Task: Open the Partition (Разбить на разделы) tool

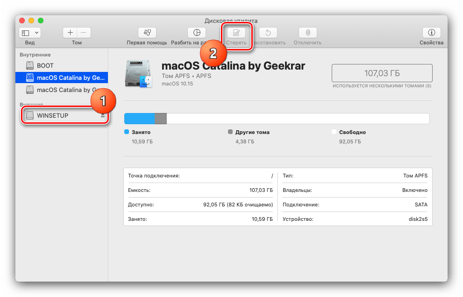Action: click(x=197, y=33)
